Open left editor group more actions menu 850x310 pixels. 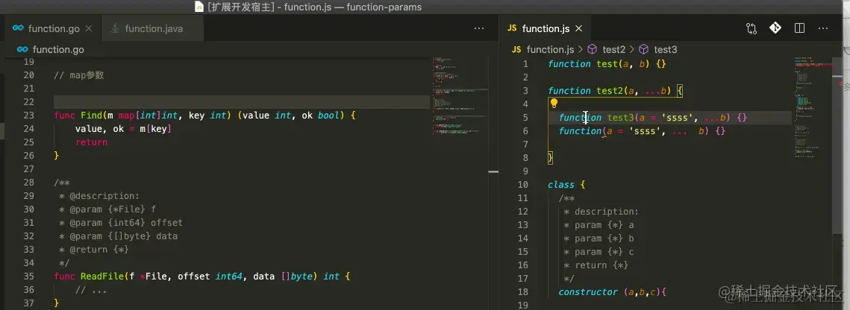click(479, 28)
